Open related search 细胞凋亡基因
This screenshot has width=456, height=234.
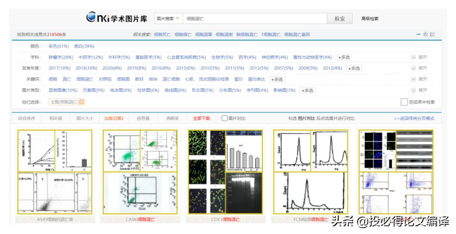(x=297, y=34)
